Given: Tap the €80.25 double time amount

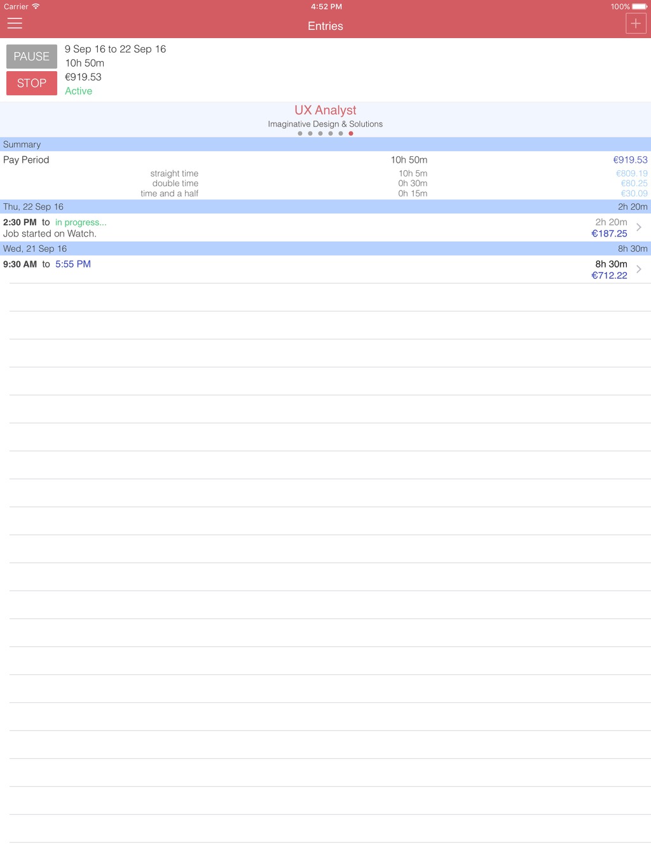Looking at the screenshot, I should pyautogui.click(x=634, y=184).
